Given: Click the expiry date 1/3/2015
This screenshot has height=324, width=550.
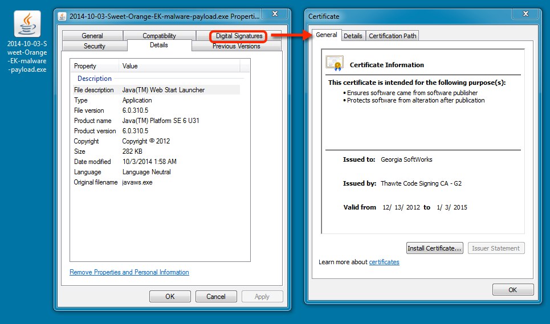Looking at the screenshot, I should click(x=452, y=207).
